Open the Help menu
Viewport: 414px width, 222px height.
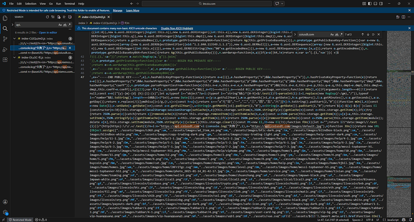(x=81, y=4)
